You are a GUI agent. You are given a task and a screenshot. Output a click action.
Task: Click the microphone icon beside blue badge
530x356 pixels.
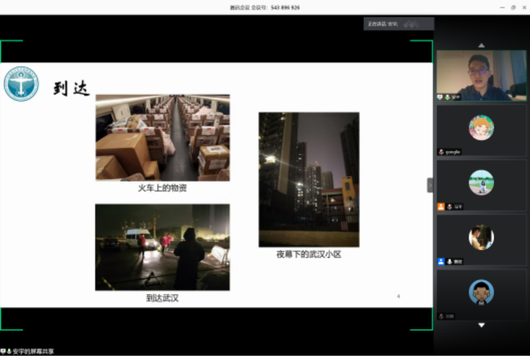450,262
